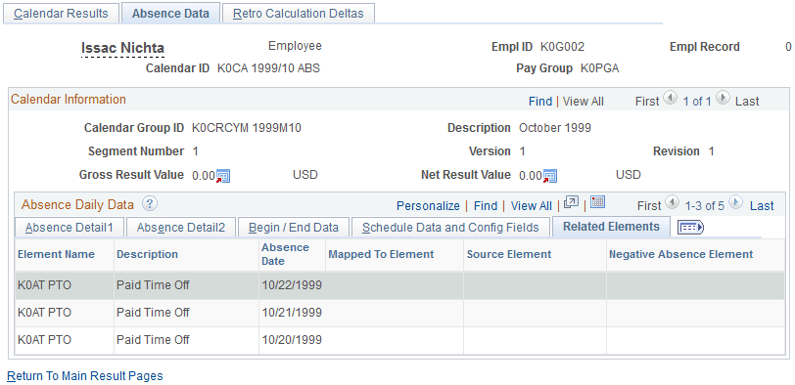Click absence date 10/20/1999 cell
The image size is (795, 385).
point(292,340)
